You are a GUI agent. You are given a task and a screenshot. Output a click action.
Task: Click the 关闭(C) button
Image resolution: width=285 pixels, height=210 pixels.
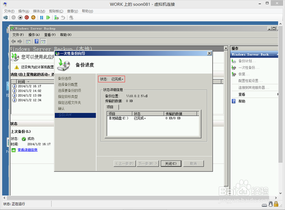[x=171, y=164]
